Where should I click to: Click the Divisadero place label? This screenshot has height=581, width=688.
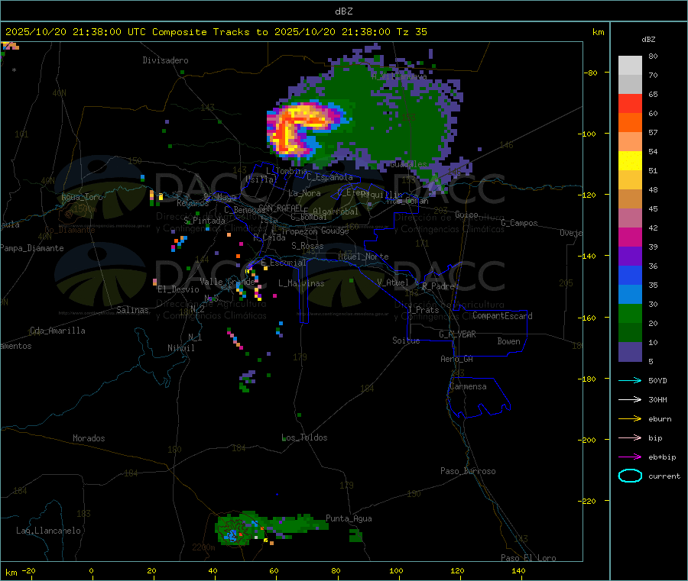165,60
